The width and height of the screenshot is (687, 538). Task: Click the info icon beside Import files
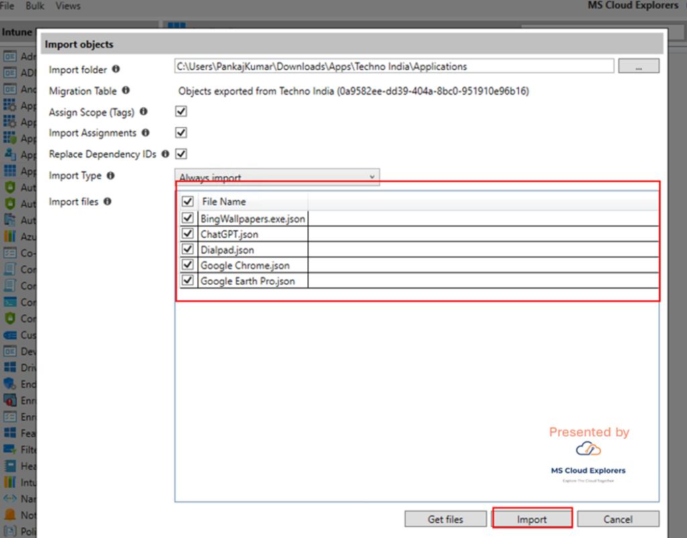[107, 201]
